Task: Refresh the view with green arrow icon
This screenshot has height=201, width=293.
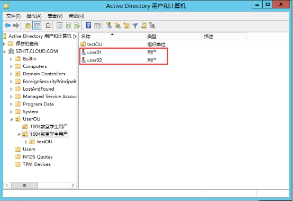Action: 69,25
